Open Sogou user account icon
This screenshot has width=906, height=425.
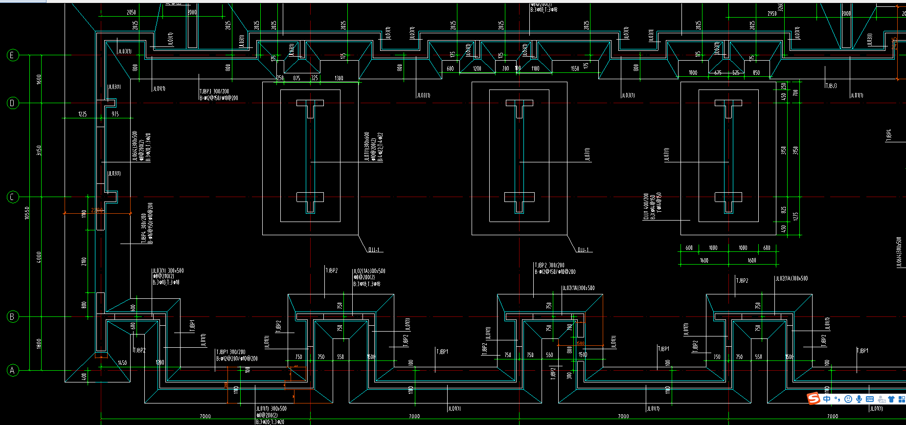point(882,399)
